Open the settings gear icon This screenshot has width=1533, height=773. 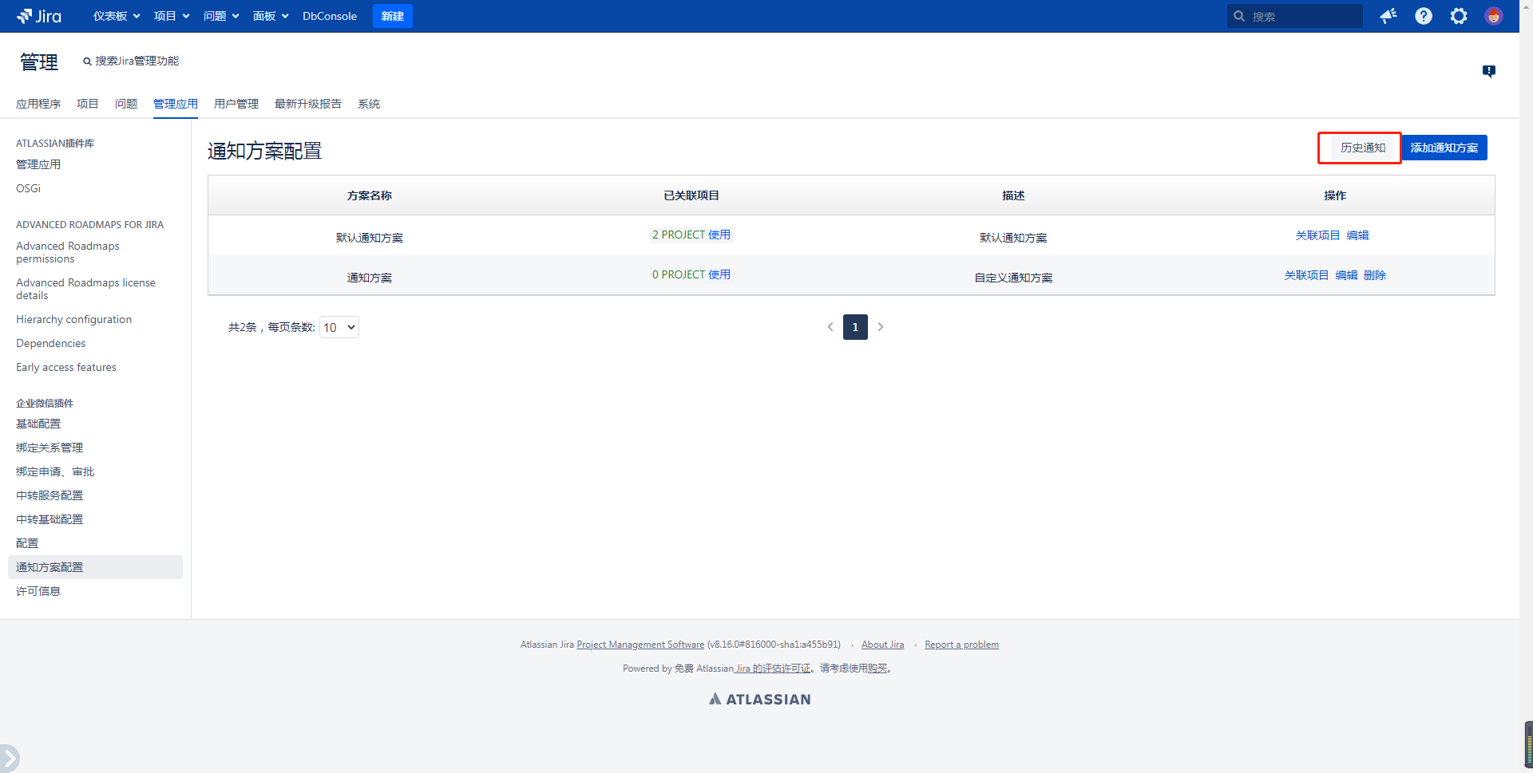[x=1459, y=16]
